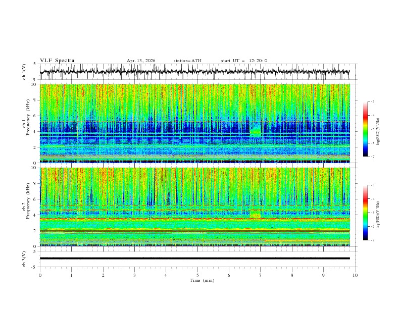Screen dimensions: 400x309
Task: Click the "-7" tick on ch.1 color bar
Action: coord(372,157)
